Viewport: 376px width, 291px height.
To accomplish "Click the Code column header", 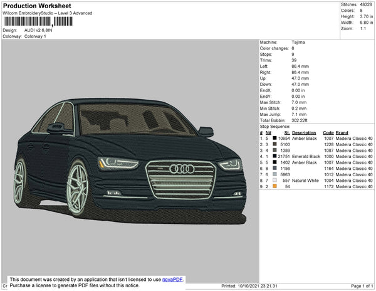I will [x=328, y=133].
